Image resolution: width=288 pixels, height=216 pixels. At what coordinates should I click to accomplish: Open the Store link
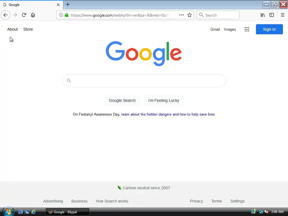(28, 29)
